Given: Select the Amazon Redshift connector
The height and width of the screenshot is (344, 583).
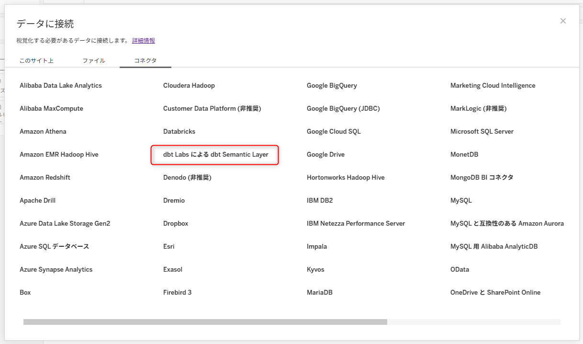Looking at the screenshot, I should pos(45,178).
